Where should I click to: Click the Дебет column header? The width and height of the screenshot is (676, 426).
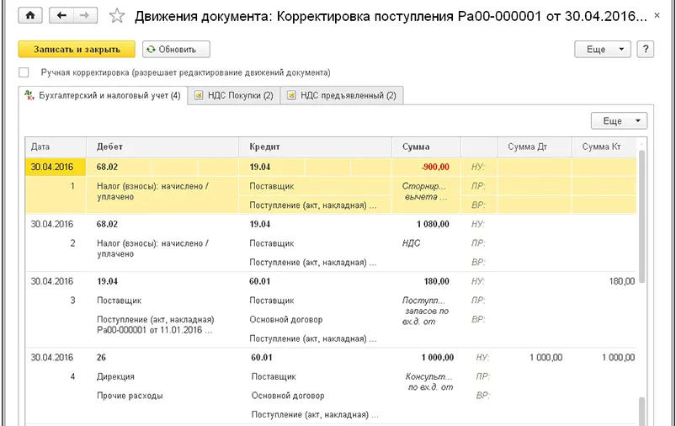click(x=162, y=146)
